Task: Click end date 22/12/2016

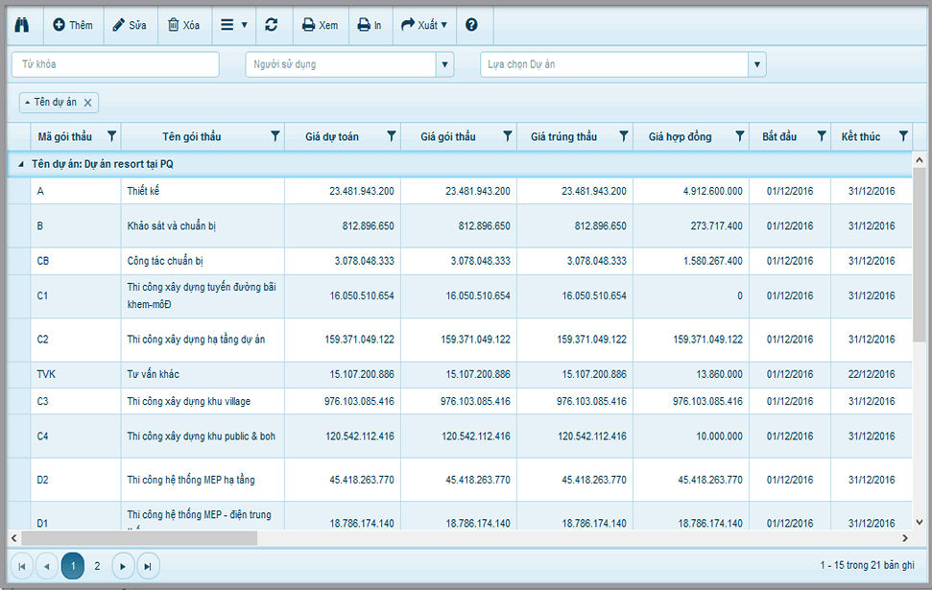Action: (872, 374)
